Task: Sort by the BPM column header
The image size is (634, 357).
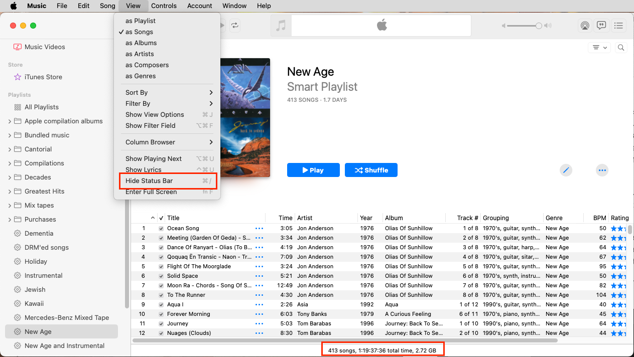Action: point(596,218)
